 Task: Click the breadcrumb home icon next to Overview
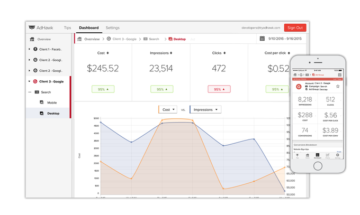point(79,39)
